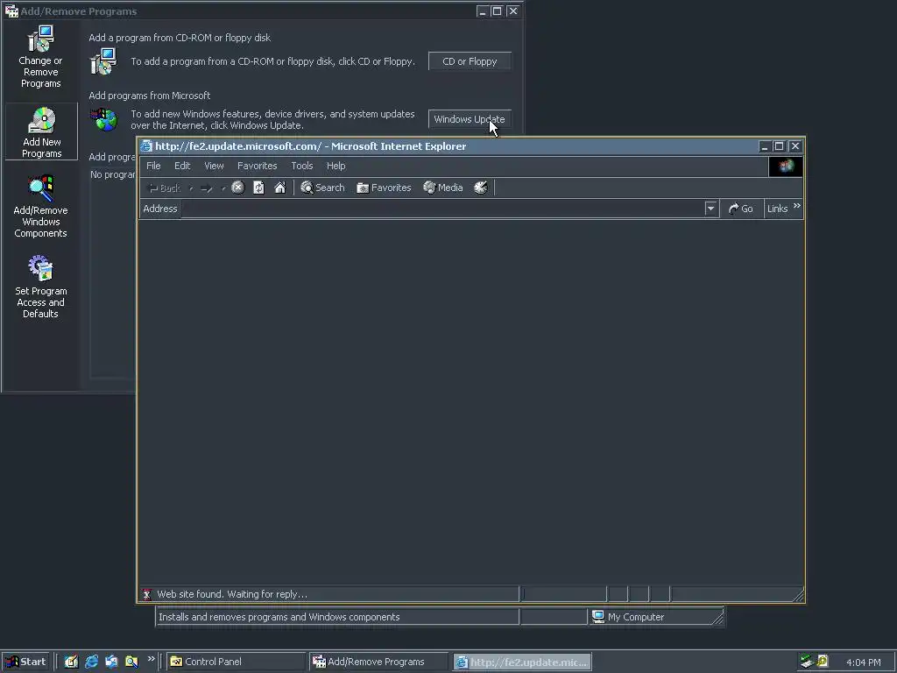Viewport: 897px width, 673px height.
Task: Click the yellow system tray icon
Action: 822,662
